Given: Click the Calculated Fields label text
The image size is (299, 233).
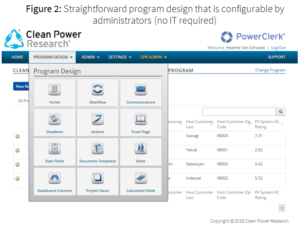Looking at the screenshot, I should 141,191.
